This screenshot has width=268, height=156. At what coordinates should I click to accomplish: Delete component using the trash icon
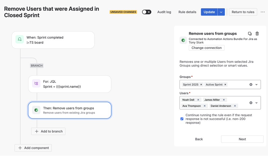pos(257,33)
